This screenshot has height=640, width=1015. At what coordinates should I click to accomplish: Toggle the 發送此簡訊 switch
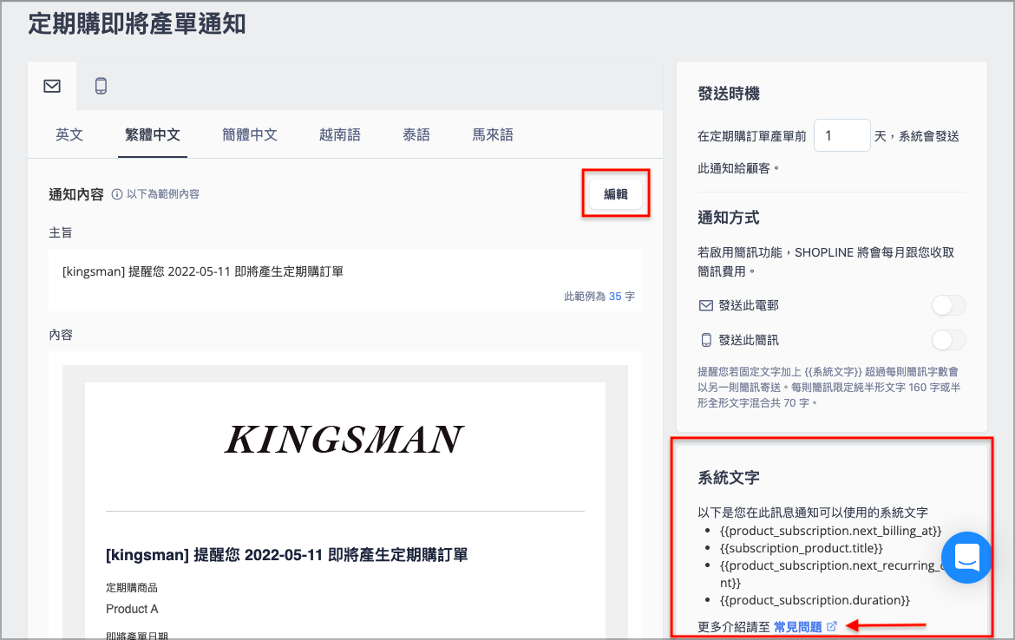(x=948, y=340)
